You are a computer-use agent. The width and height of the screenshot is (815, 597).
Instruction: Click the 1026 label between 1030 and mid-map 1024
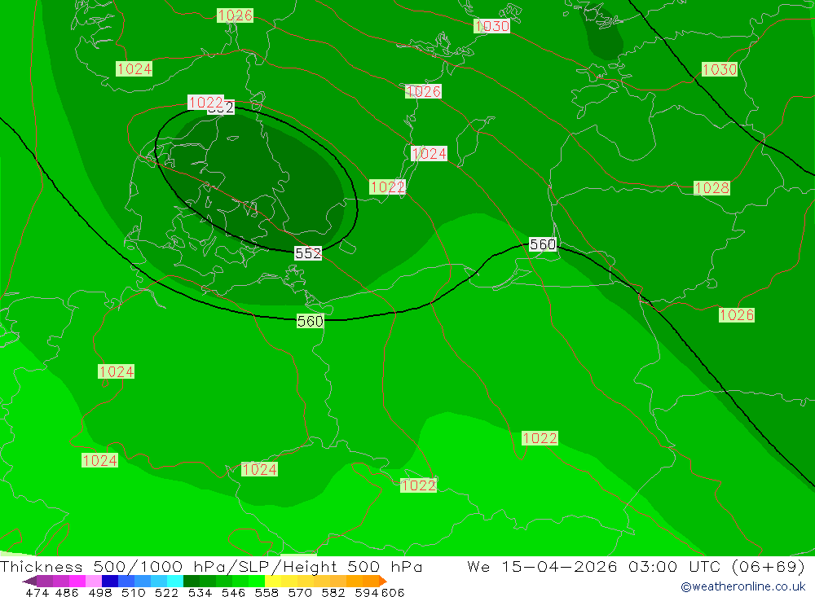tap(424, 91)
